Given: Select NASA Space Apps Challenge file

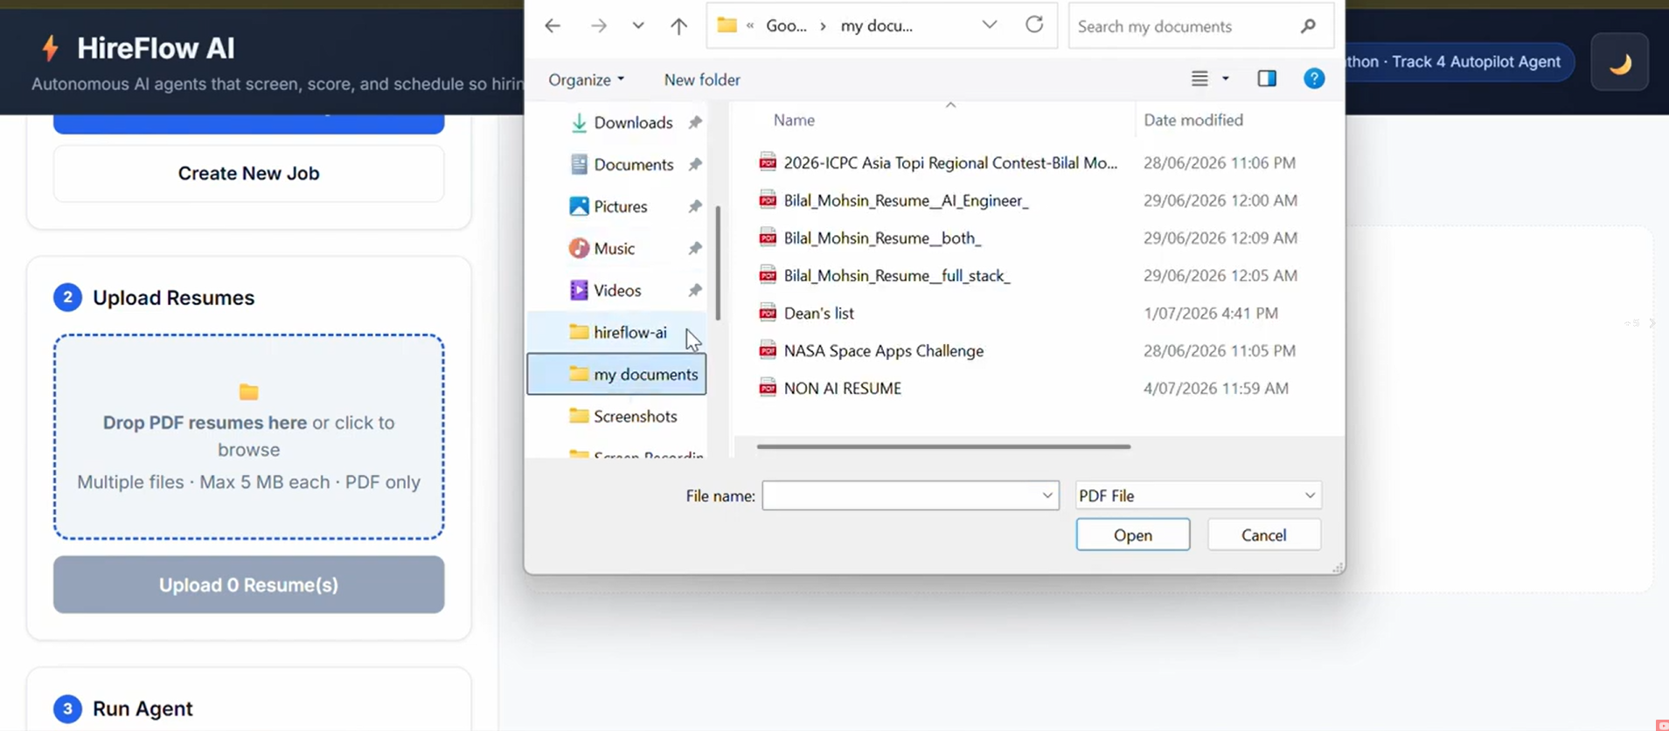Looking at the screenshot, I should pos(883,350).
